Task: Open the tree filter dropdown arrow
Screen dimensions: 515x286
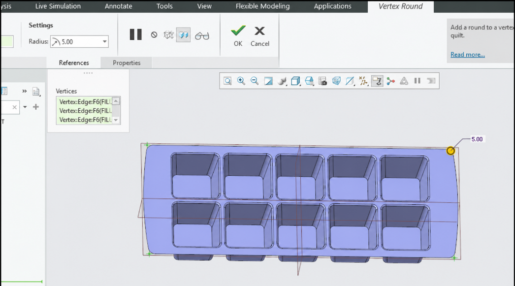Action: point(25,107)
